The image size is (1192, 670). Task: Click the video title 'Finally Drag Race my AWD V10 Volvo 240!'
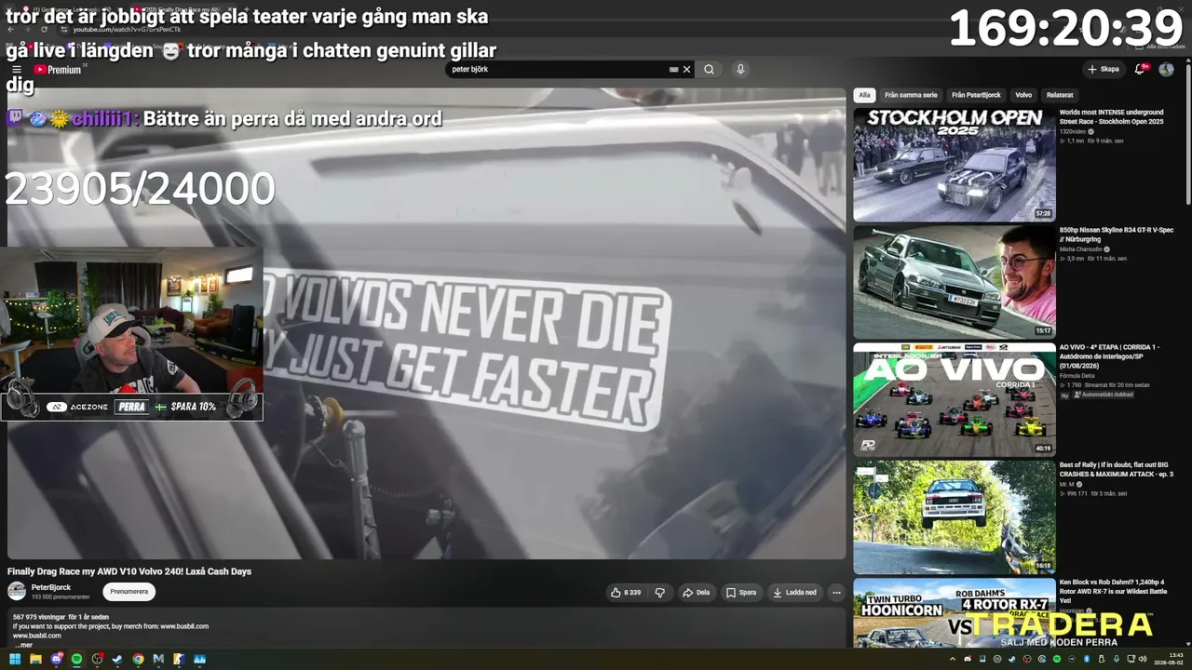[129, 571]
